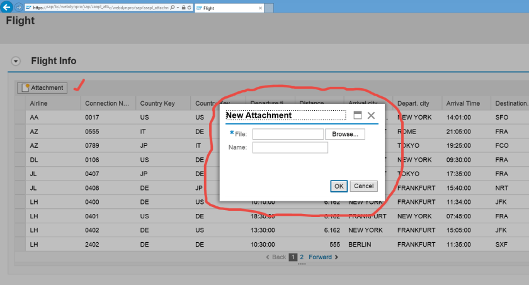The image size is (529, 285).
Task: Click the Attachment toolbar button
Action: coord(42,88)
